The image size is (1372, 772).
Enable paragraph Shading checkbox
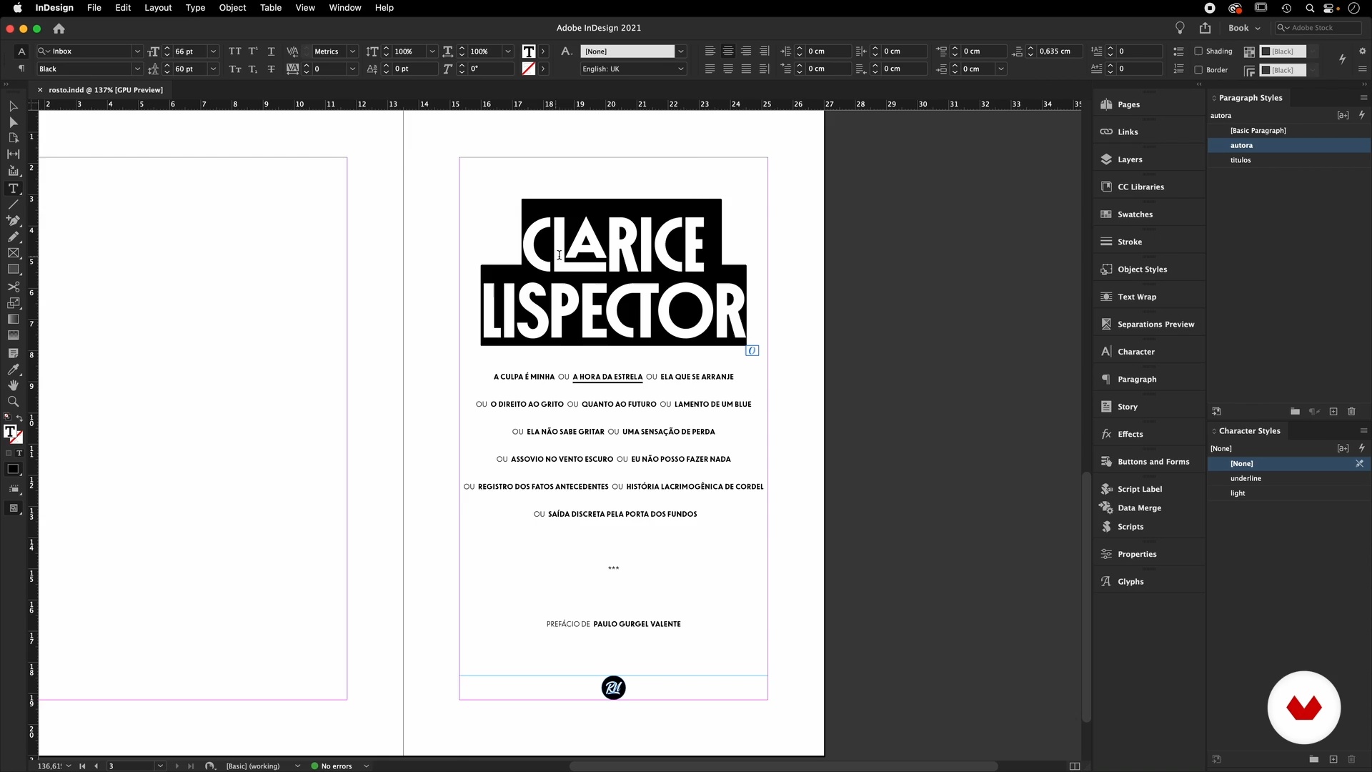pyautogui.click(x=1198, y=51)
